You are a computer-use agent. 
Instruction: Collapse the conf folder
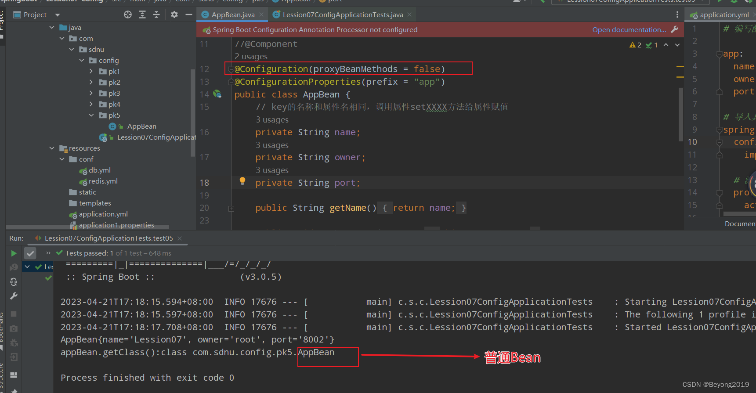(62, 159)
